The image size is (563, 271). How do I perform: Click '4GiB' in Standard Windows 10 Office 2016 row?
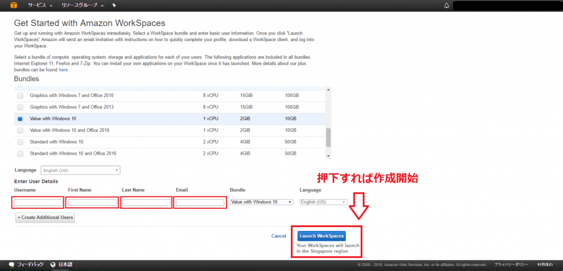click(245, 154)
